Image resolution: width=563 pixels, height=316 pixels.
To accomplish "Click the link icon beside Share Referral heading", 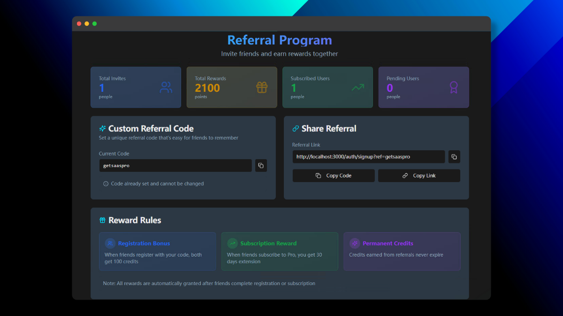I will click(x=295, y=128).
